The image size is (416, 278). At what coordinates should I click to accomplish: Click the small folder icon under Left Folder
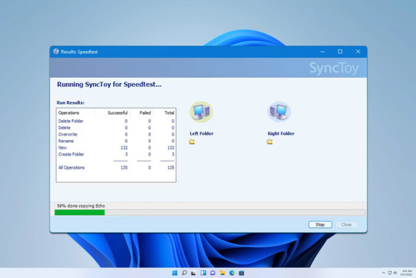[x=192, y=142]
